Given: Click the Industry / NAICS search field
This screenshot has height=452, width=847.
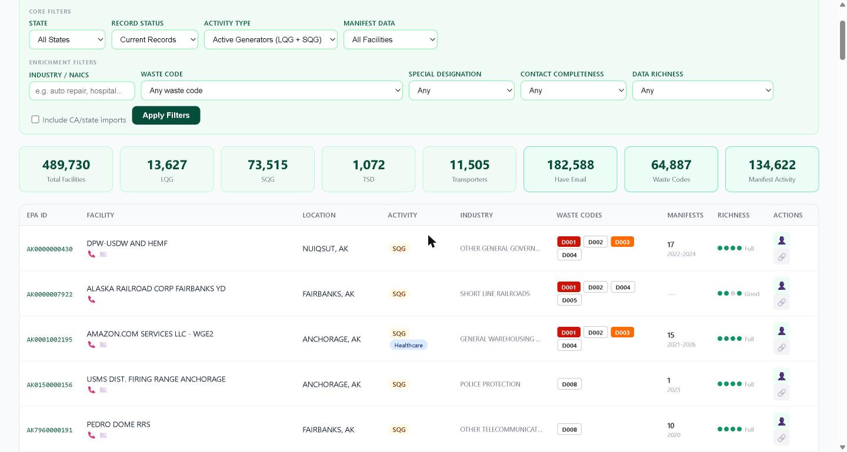Looking at the screenshot, I should click(x=82, y=91).
